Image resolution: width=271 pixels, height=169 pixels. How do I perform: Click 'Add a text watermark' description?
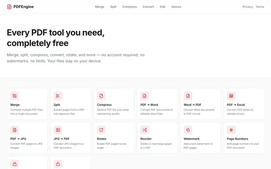[x=198, y=146]
